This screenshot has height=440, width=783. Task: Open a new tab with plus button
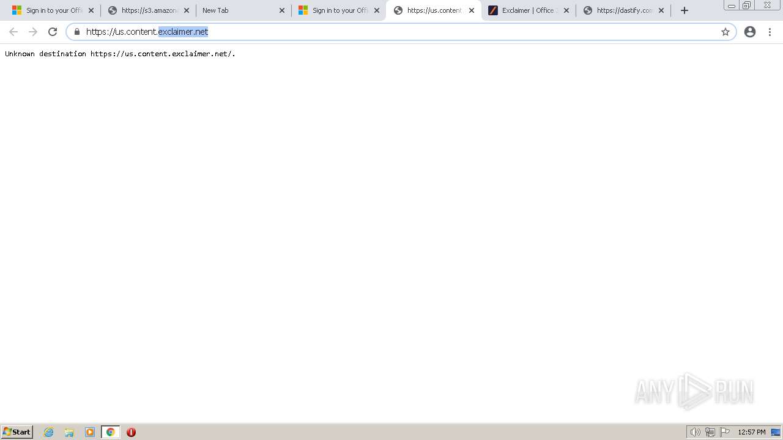pyautogui.click(x=685, y=10)
